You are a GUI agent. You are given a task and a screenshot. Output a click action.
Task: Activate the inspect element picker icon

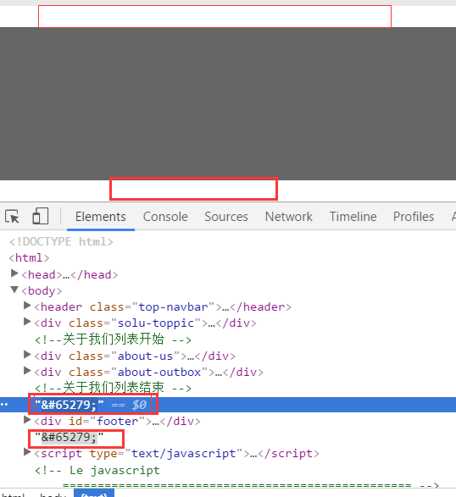13,217
